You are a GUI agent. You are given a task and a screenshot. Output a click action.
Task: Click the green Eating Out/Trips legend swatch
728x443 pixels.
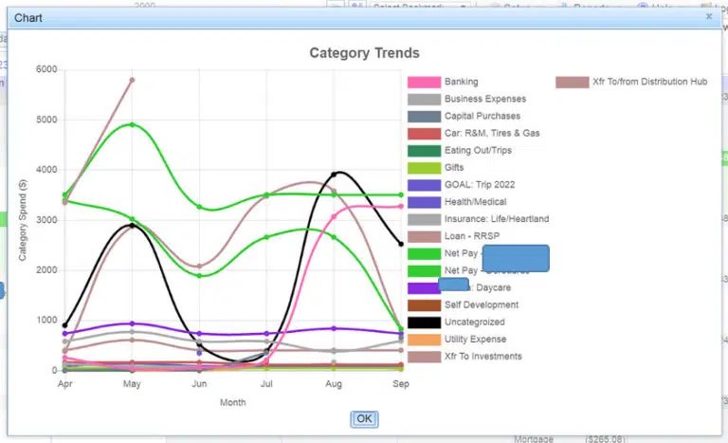pyautogui.click(x=423, y=150)
